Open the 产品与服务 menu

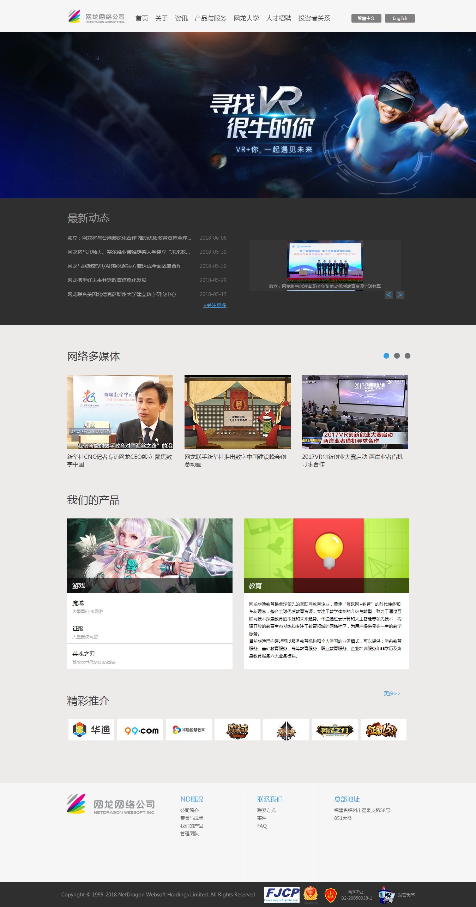211,18
